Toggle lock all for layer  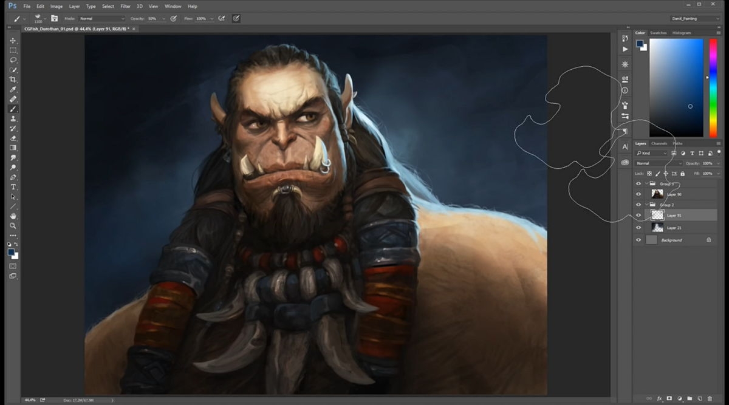682,174
